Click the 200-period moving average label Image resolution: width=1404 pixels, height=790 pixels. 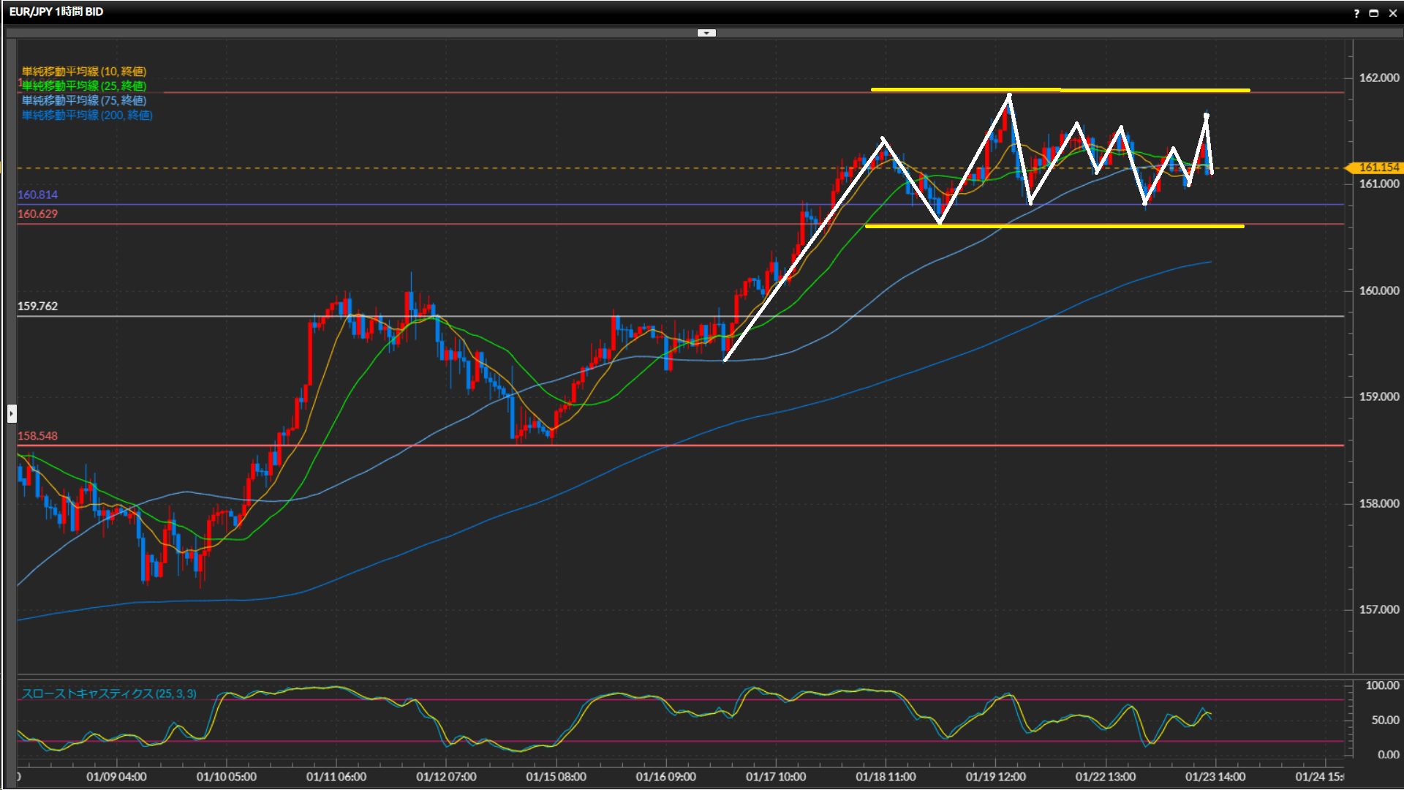coord(87,115)
